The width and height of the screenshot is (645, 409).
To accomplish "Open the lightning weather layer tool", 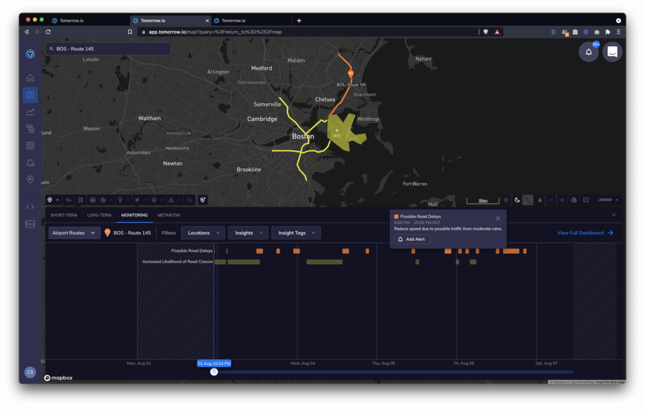I will point(120,199).
